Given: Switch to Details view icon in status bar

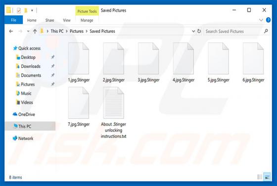Looking at the screenshot, I should pyautogui.click(x=260, y=177).
